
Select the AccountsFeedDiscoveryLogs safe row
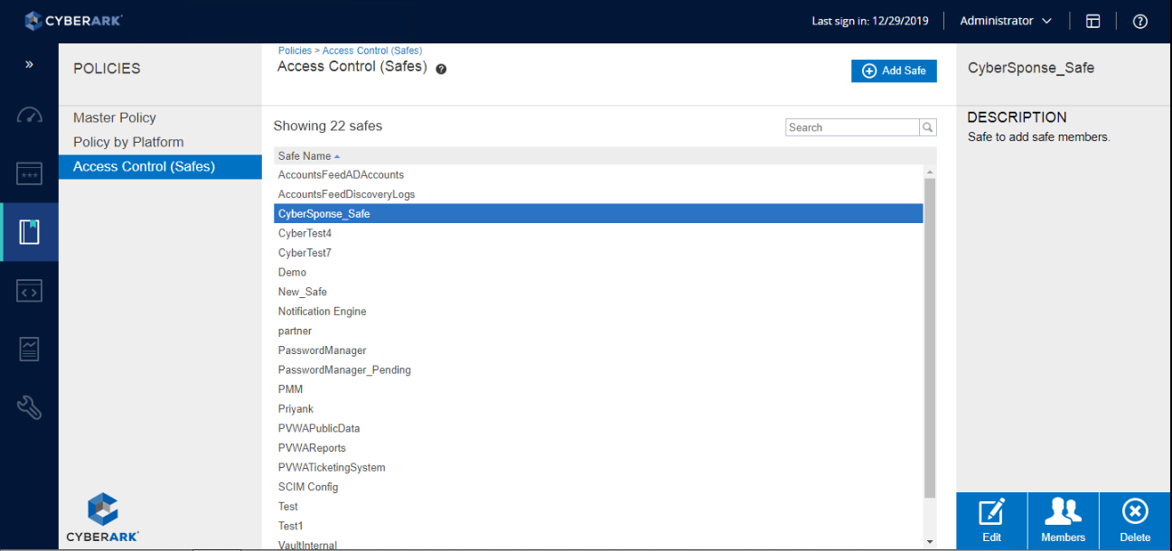pyautogui.click(x=598, y=194)
